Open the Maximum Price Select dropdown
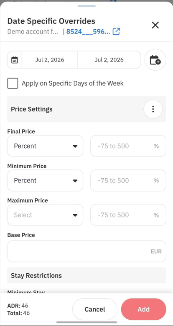The image size is (173, 326). 45,215
